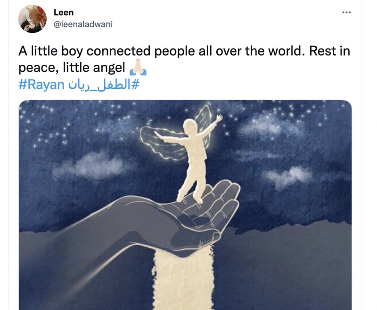The image size is (377, 310).
Task: Click the cloud at the image's lower right
Action: 287,177
